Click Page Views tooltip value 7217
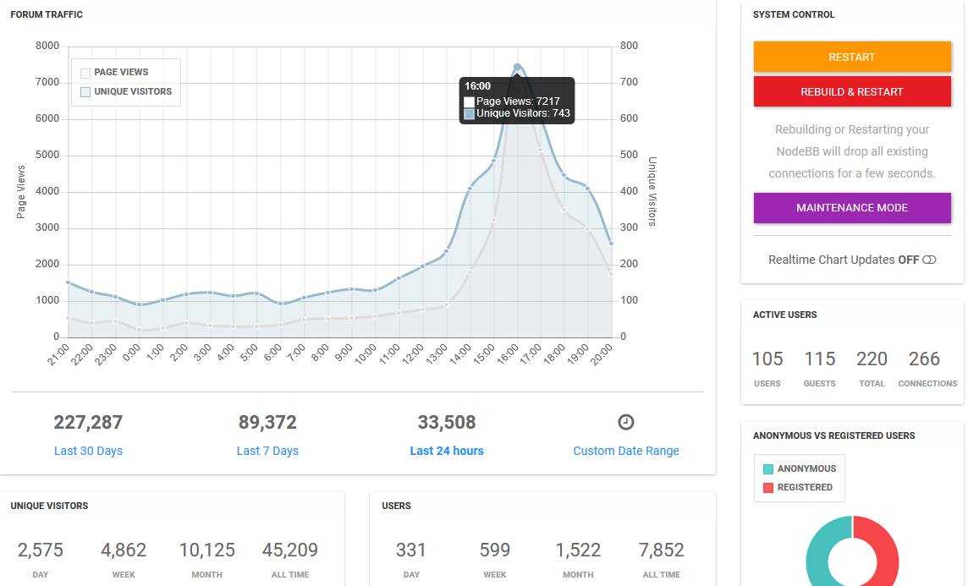Image resolution: width=968 pixels, height=586 pixels. [548, 101]
